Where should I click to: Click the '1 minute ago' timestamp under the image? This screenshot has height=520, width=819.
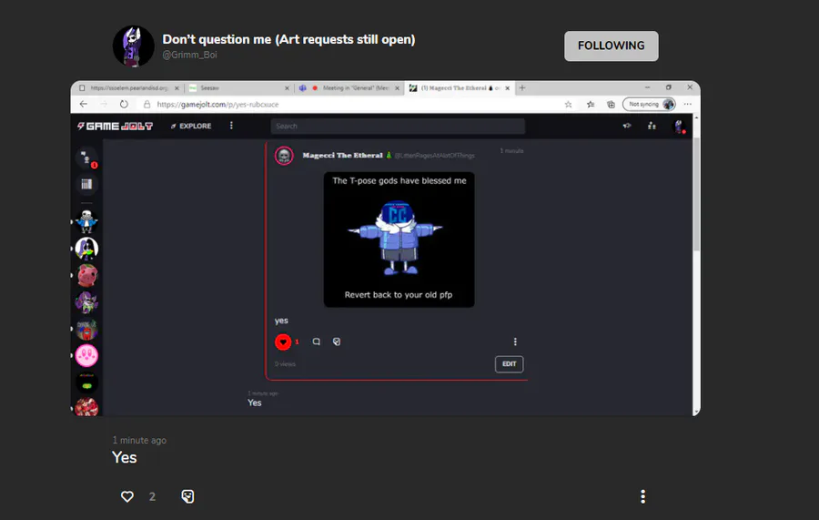coord(139,440)
